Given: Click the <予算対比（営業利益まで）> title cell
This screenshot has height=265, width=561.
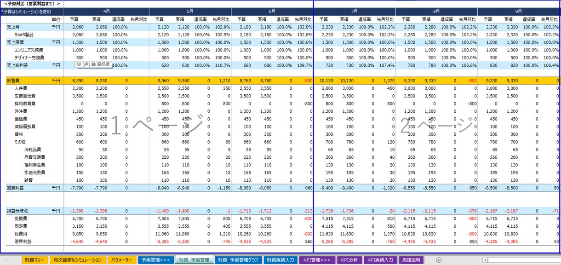Looking at the screenshot, I should 31,4.
